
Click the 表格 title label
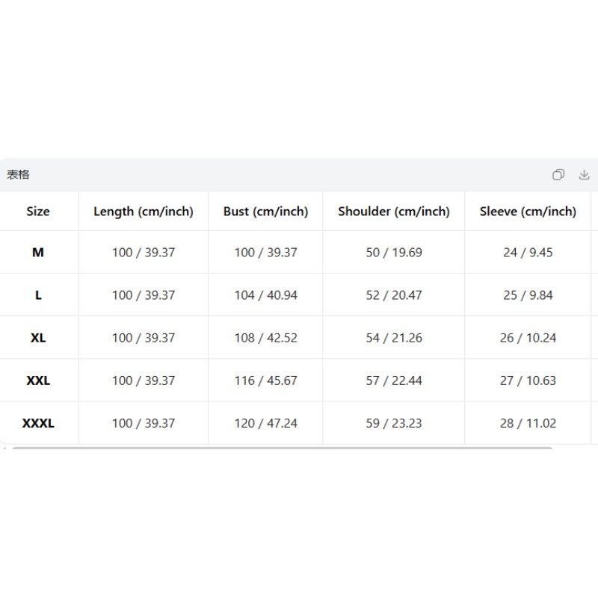coord(18,175)
